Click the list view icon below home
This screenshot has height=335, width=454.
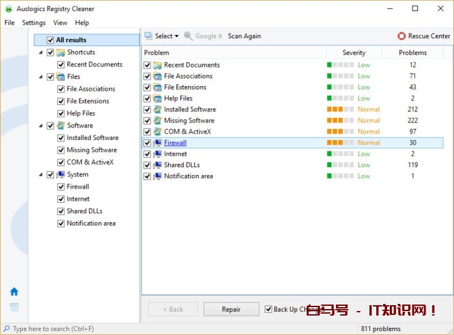pyautogui.click(x=14, y=307)
